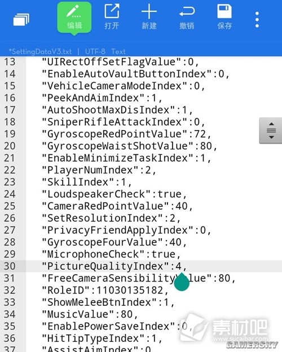Image resolution: width=282 pixels, height=352 pixels.
Task: Tap the teal text cursor handle
Action: (x=182, y=282)
